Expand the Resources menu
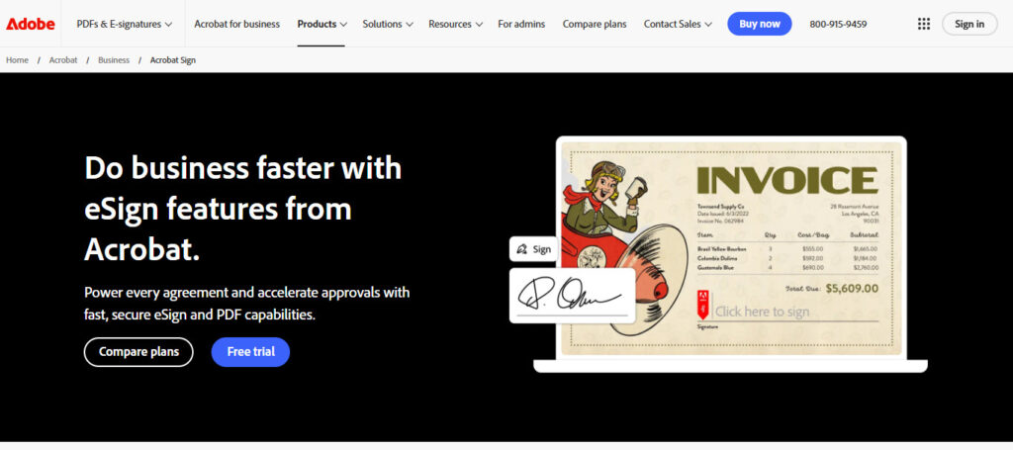Image resolution: width=1013 pixels, height=450 pixels. (x=455, y=24)
